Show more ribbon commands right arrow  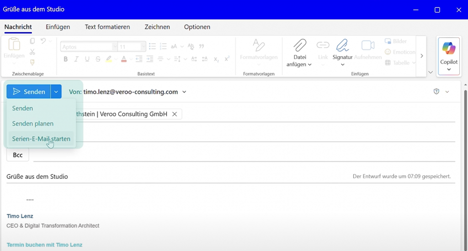pyautogui.click(x=421, y=56)
